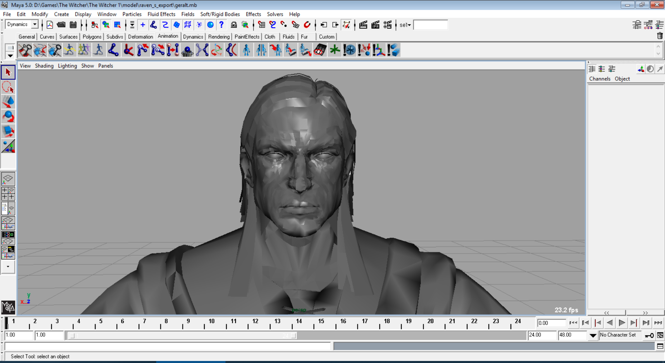Play the animation forward
This screenshot has width=665, height=363.
[622, 323]
